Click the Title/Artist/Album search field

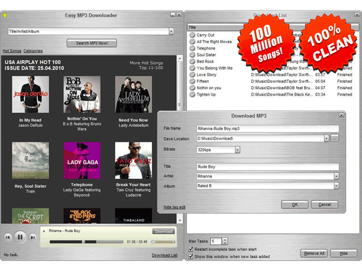(x=89, y=31)
